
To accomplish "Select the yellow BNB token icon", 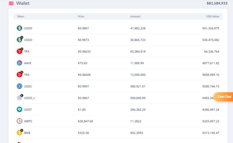I will pyautogui.click(x=19, y=133).
